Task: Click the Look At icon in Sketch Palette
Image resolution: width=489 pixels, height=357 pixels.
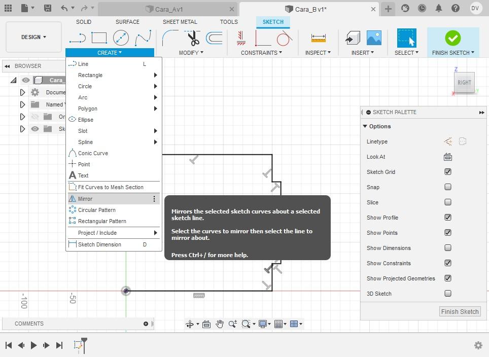Action: pos(448,157)
